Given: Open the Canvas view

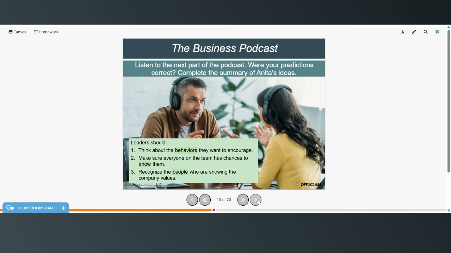Looking at the screenshot, I should point(17,32).
